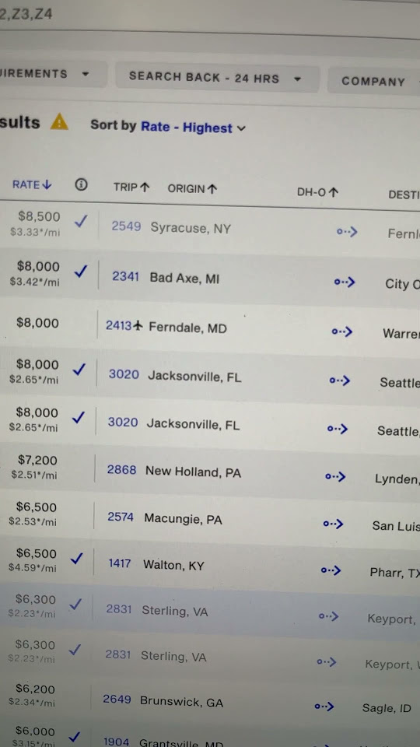Click the route arrow icon for Brunswick, GA
This screenshot has height=747, width=420.
coord(324,707)
